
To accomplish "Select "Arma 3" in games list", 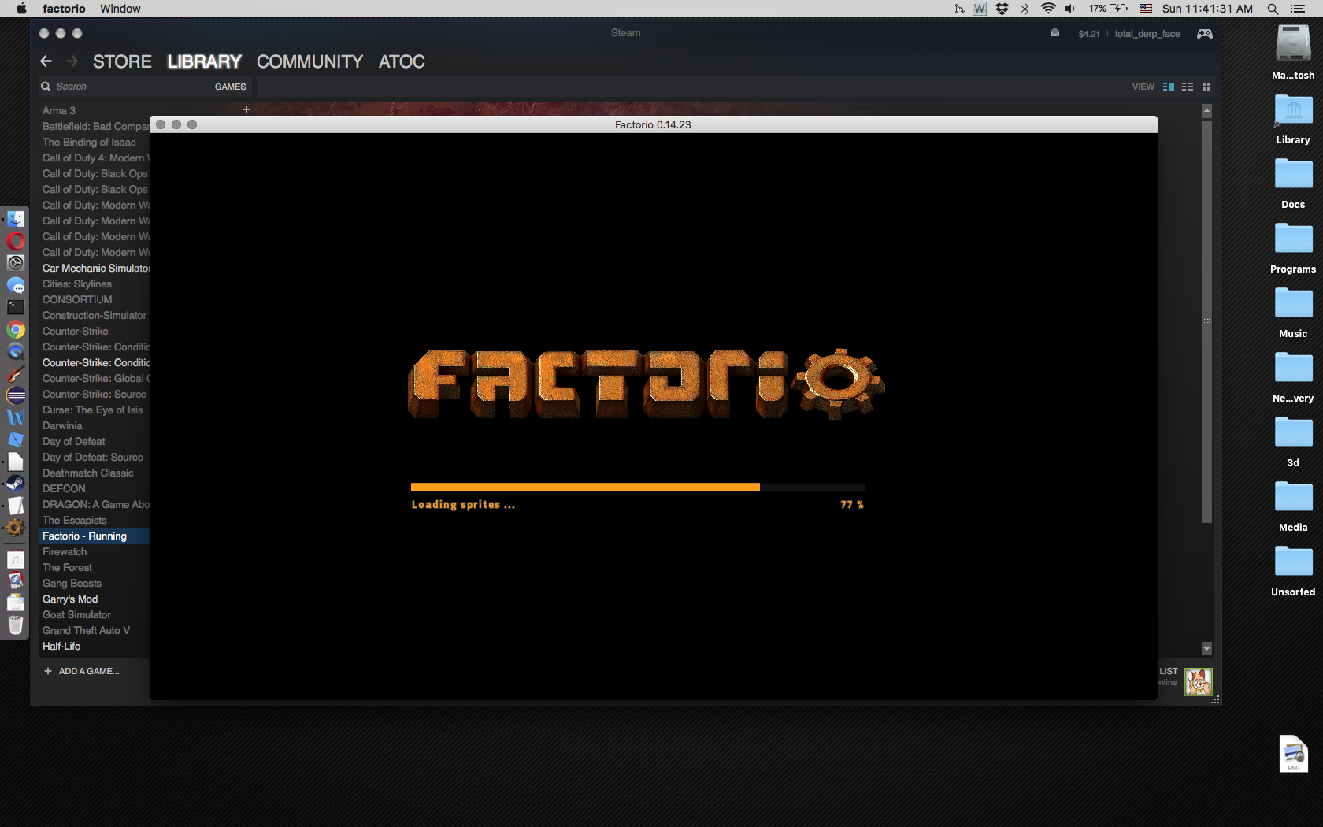I will [x=94, y=111].
